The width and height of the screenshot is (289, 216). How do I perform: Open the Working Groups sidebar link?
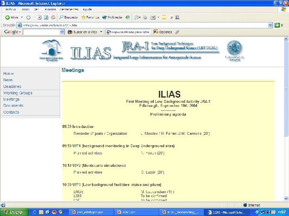pos(18,93)
